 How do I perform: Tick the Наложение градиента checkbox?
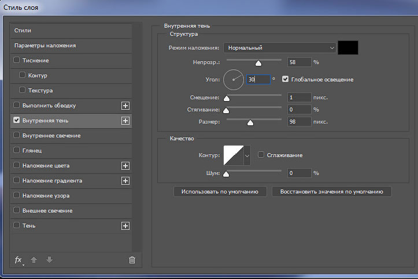click(17, 180)
